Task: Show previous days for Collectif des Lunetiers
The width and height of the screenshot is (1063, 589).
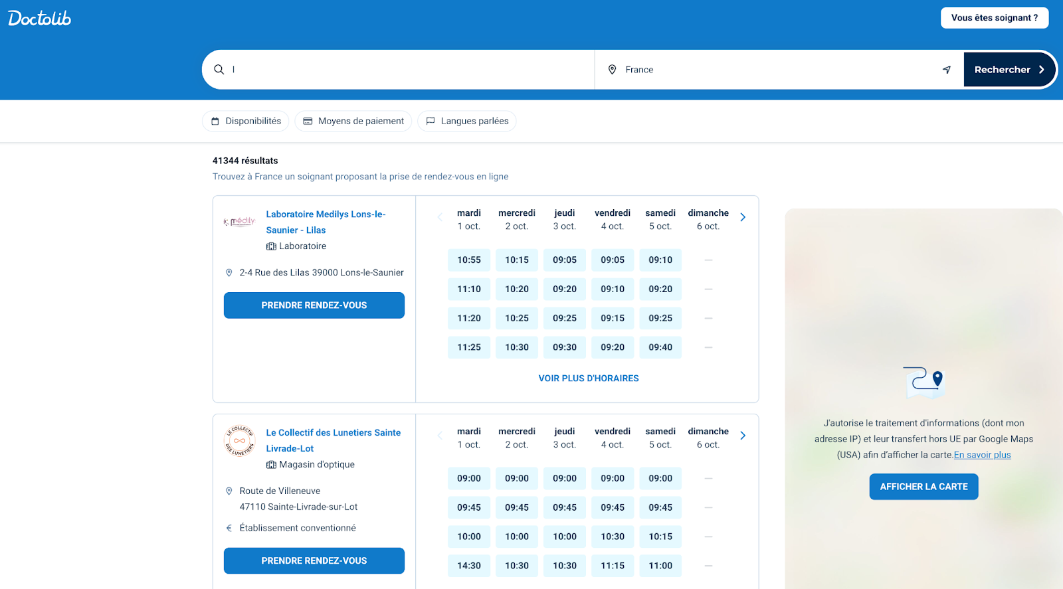Action: point(440,436)
